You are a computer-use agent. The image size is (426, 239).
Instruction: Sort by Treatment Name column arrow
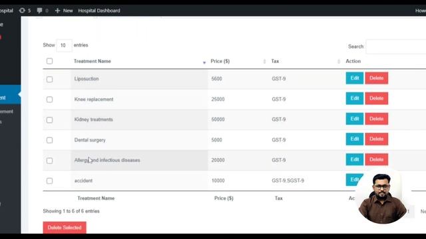pos(204,62)
